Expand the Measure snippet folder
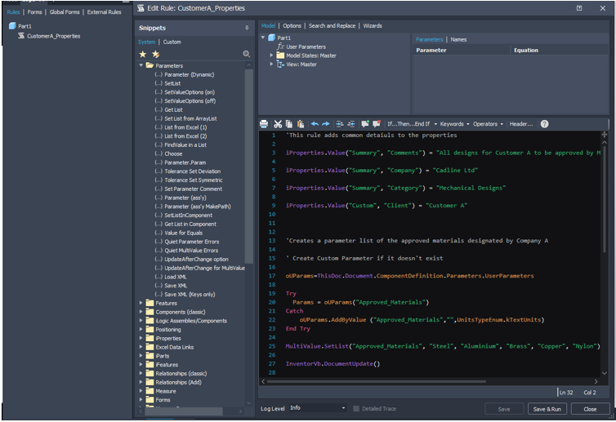This screenshot has width=616, height=422. [141, 391]
